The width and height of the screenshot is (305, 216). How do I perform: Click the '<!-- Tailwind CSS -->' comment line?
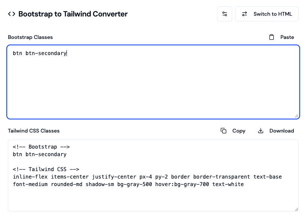[x=46, y=169]
